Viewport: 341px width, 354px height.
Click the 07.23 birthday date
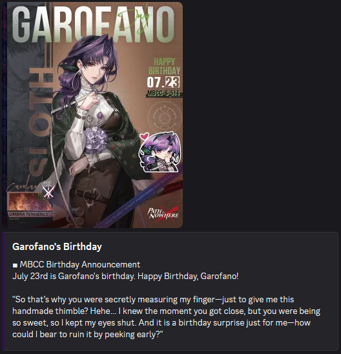163,82
